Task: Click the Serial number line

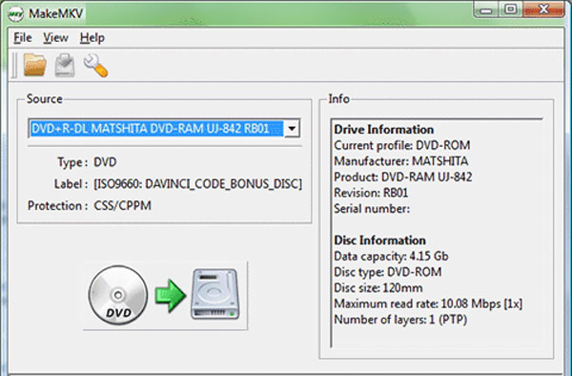Action: [x=372, y=209]
